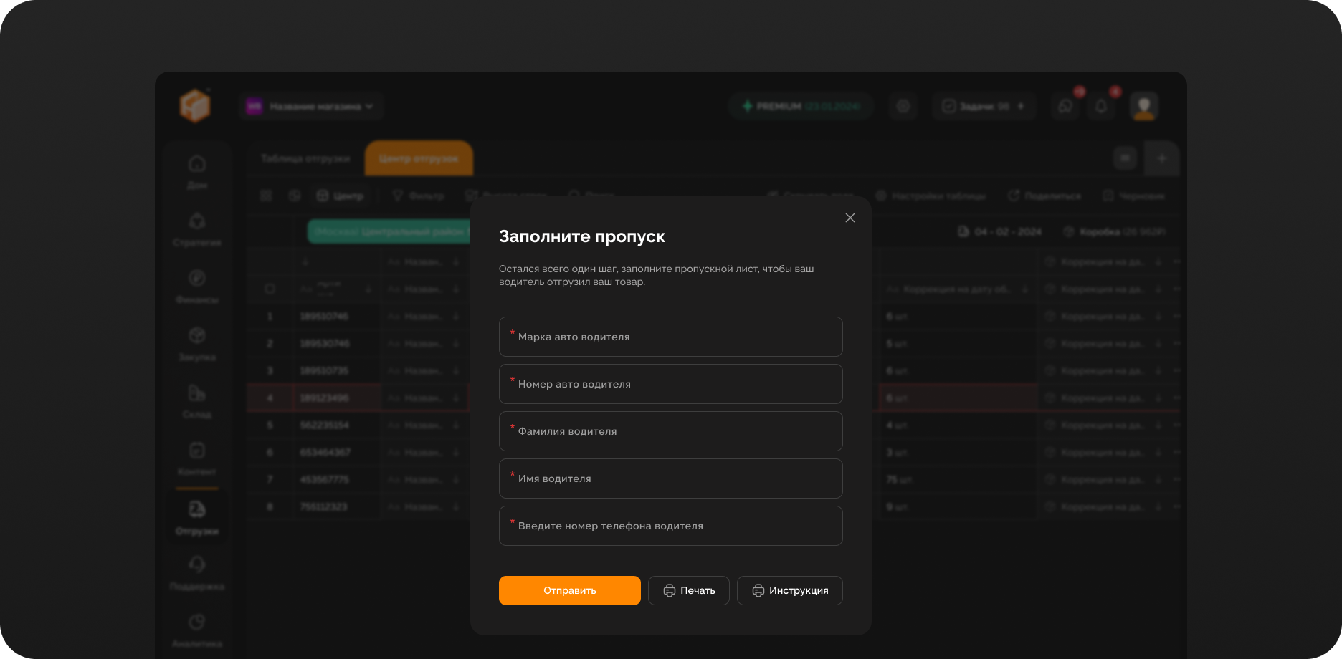The width and height of the screenshot is (1342, 659).
Task: Open the Инструкция guide button
Action: 789,590
